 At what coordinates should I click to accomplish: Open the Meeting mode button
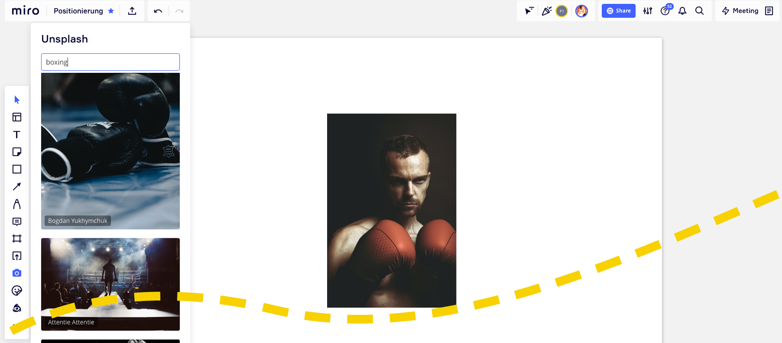click(x=740, y=11)
